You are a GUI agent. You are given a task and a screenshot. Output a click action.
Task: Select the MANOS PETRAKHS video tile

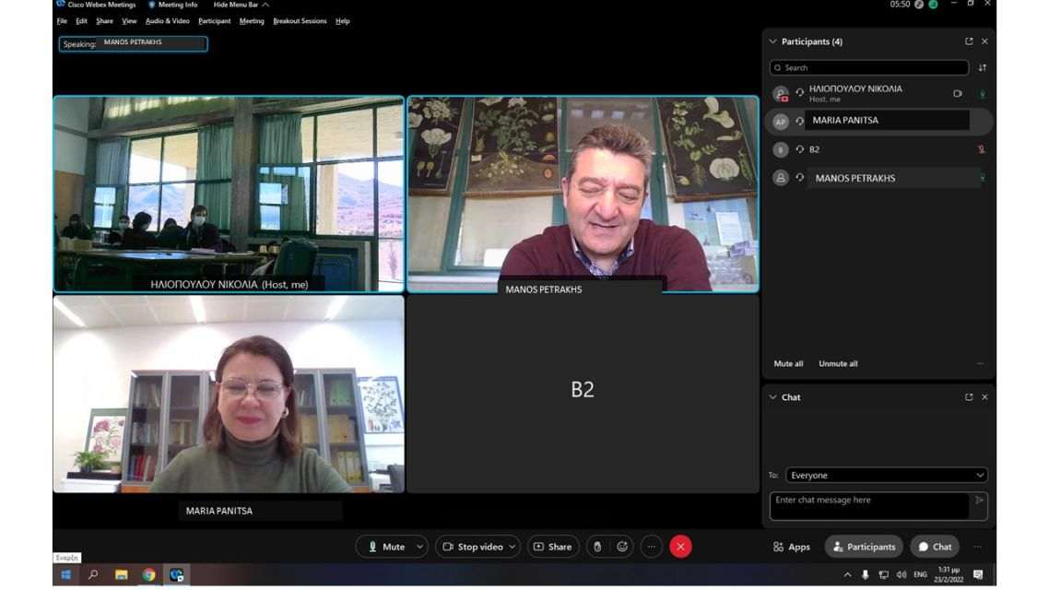[x=583, y=194]
